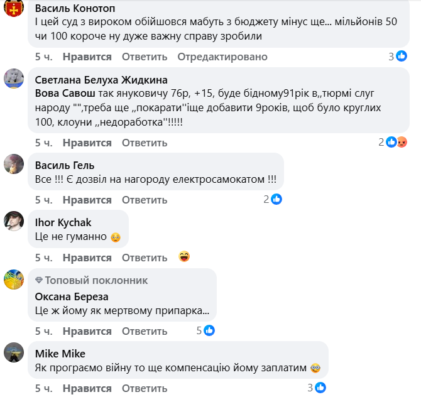Click the diamond top fan badge icon
This screenshot has height=397, width=421.
coord(39,280)
